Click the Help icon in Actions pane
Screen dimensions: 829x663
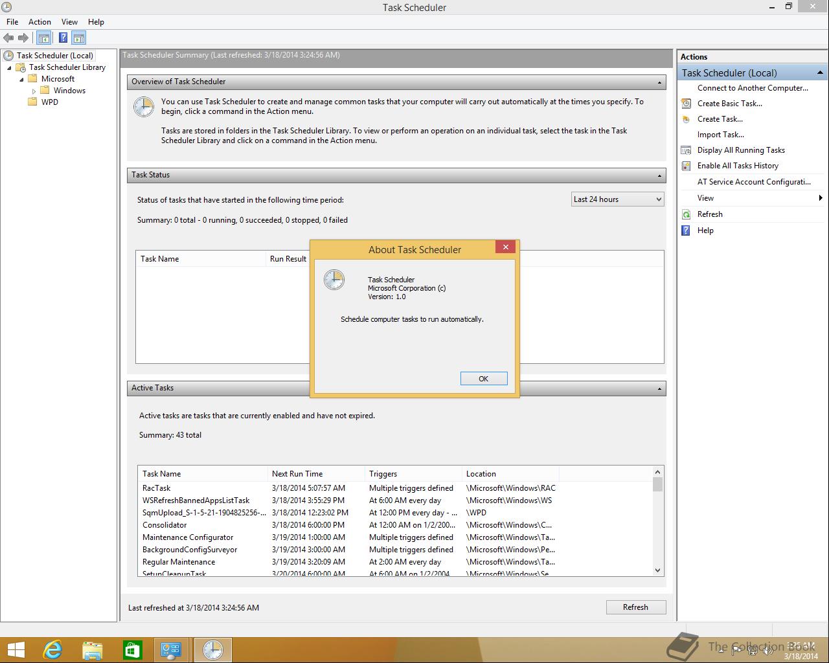point(686,230)
